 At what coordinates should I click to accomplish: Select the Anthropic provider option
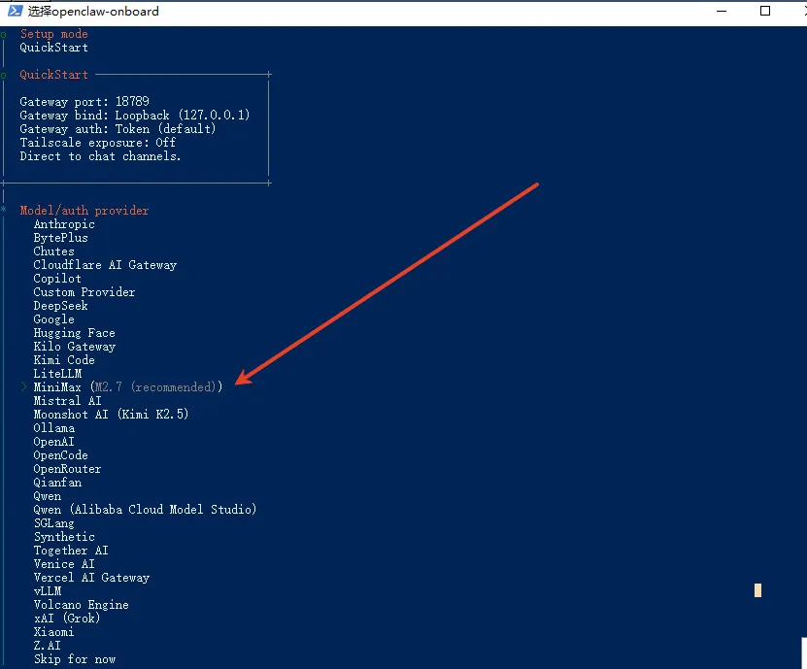[64, 224]
